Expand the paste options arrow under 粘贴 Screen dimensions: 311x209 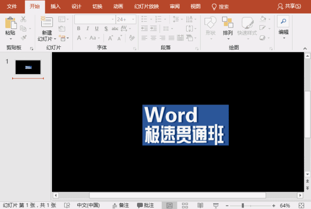coord(10,38)
